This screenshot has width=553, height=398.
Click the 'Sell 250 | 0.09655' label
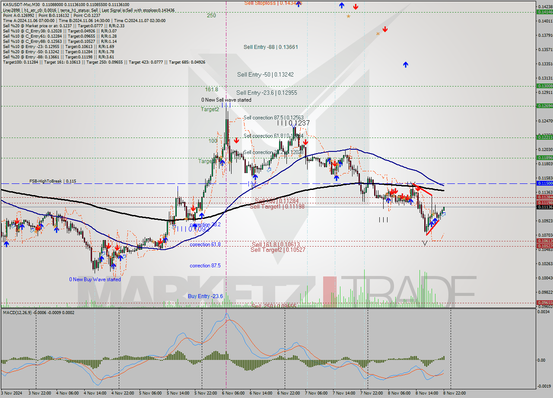tap(274, 306)
